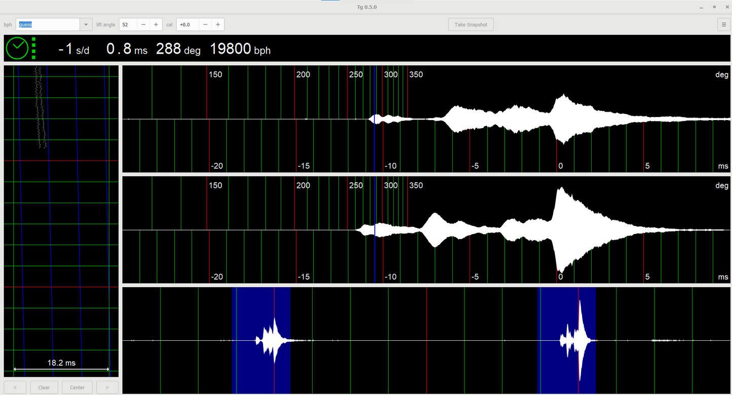This screenshot has height=395, width=732.
Task: Click the lift angle value field
Action: pyautogui.click(x=128, y=24)
